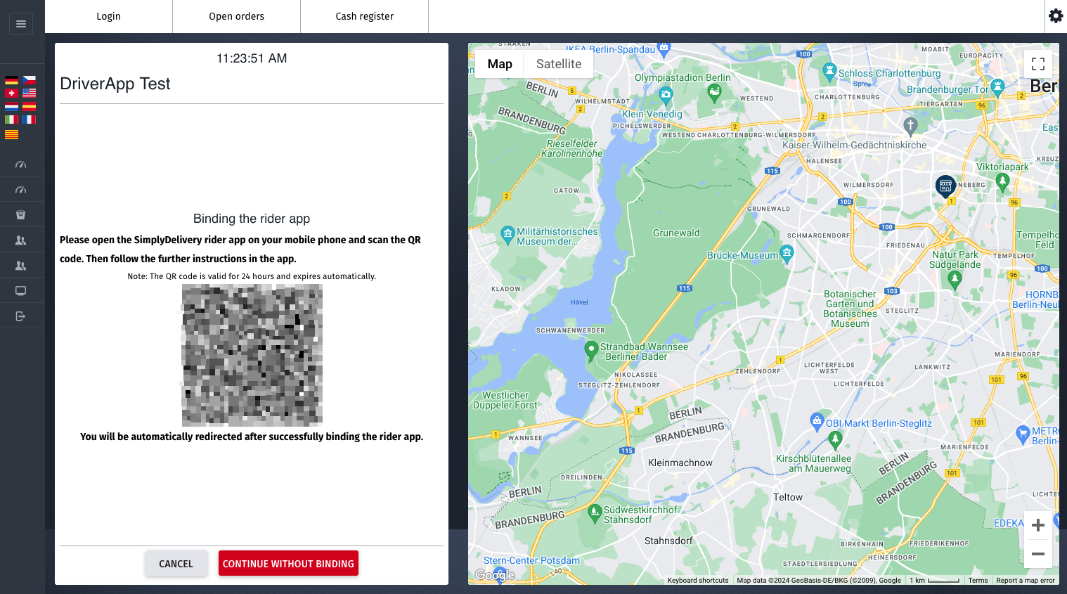Switch to the Open orders tab
1067x594 pixels.
coord(237,16)
